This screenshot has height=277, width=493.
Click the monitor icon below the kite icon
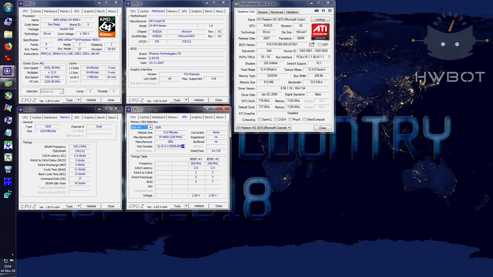point(8,120)
